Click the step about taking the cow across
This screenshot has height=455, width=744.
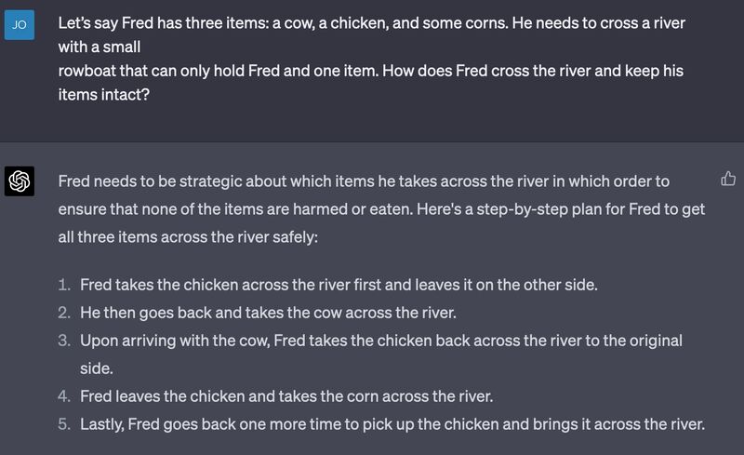(x=268, y=313)
